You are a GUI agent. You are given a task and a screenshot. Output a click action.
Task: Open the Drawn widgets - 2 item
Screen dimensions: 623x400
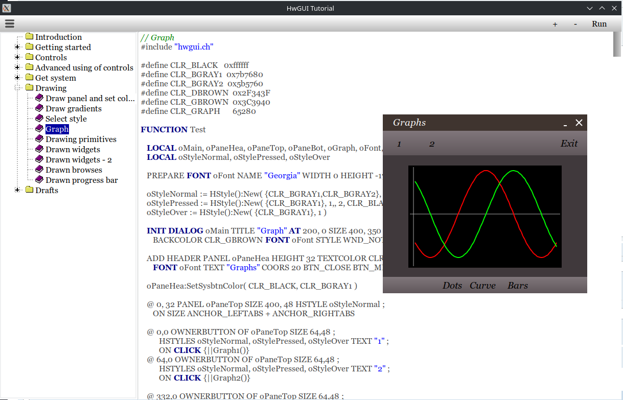pos(78,159)
